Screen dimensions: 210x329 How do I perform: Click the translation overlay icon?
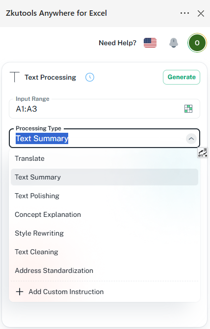point(203,152)
